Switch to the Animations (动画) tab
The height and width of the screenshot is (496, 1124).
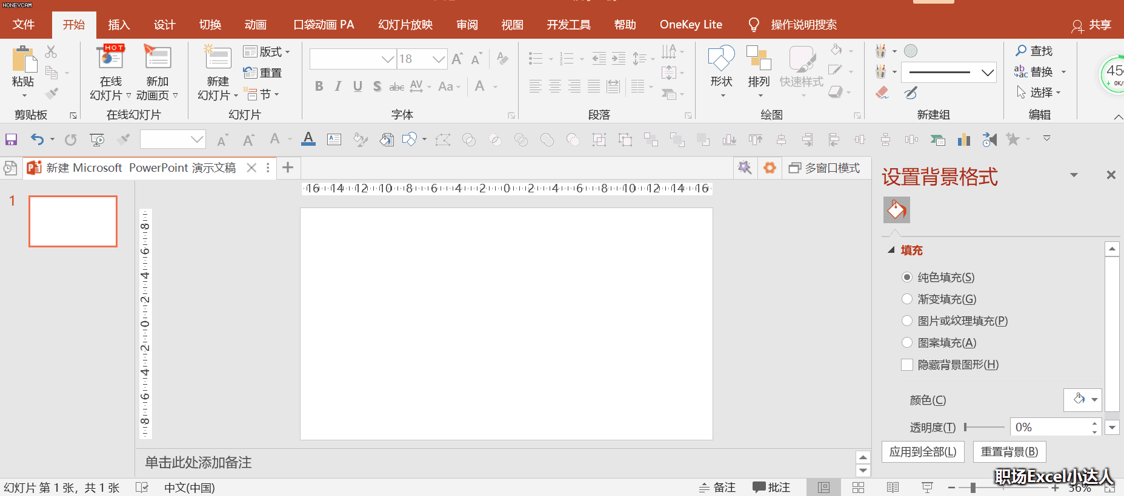255,25
